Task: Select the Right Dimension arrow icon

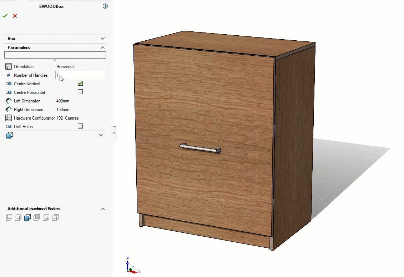Action: [8, 109]
